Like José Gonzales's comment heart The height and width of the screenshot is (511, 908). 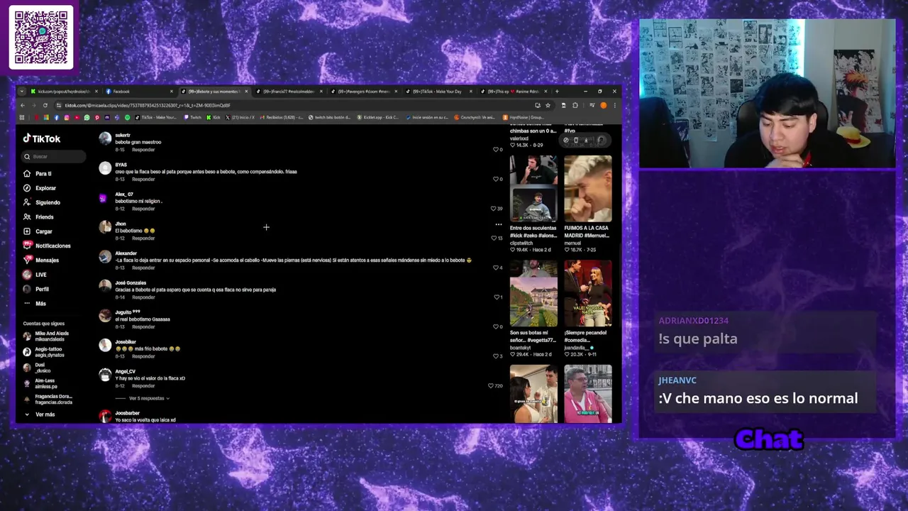[496, 297]
